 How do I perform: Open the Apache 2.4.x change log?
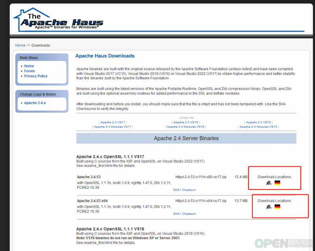click(x=35, y=103)
